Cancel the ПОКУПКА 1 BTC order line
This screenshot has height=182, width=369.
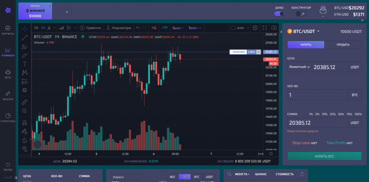(258, 52)
